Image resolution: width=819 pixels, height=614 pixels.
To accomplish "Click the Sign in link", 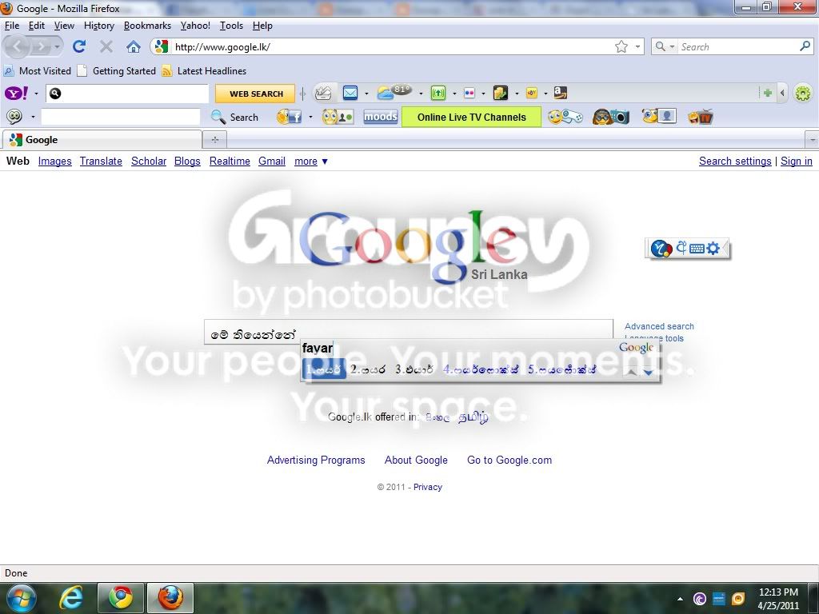I will coord(796,161).
